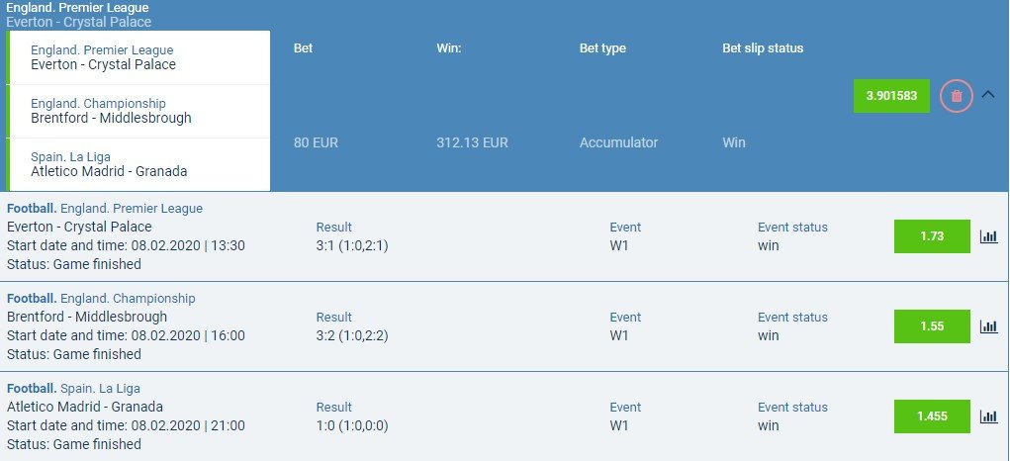
Task: Select Brentford - Middlesbrough in white list
Action: click(x=138, y=111)
